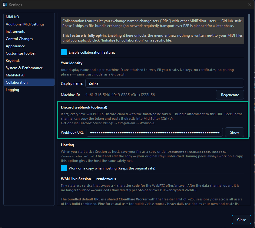Regenerate the machine ID
This screenshot has width=255, height=228.
(230, 95)
